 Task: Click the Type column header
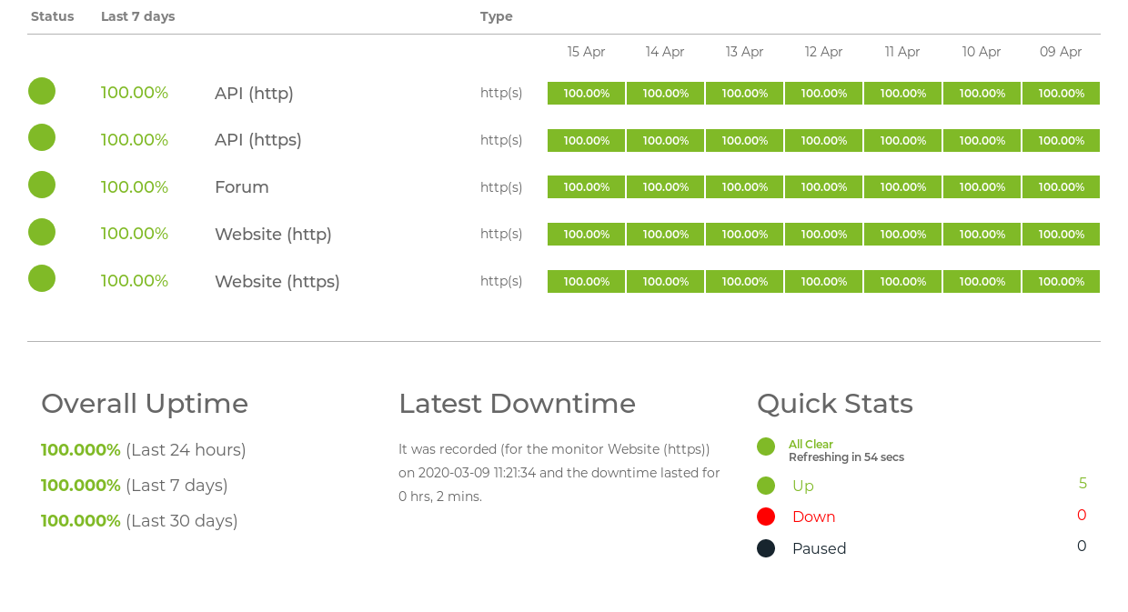496,16
